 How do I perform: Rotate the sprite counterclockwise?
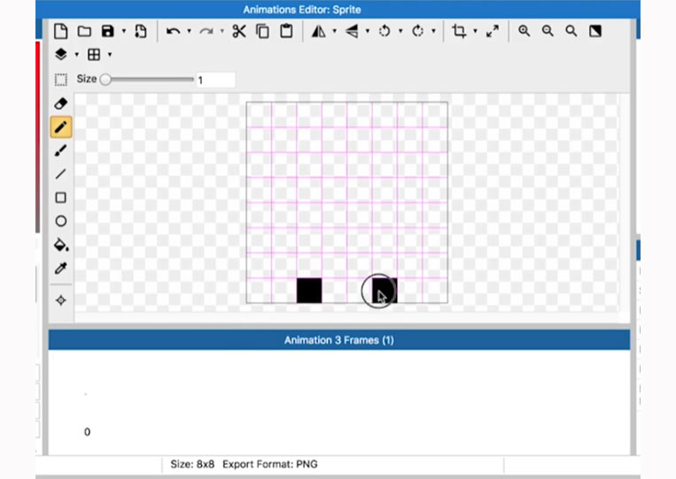(385, 31)
